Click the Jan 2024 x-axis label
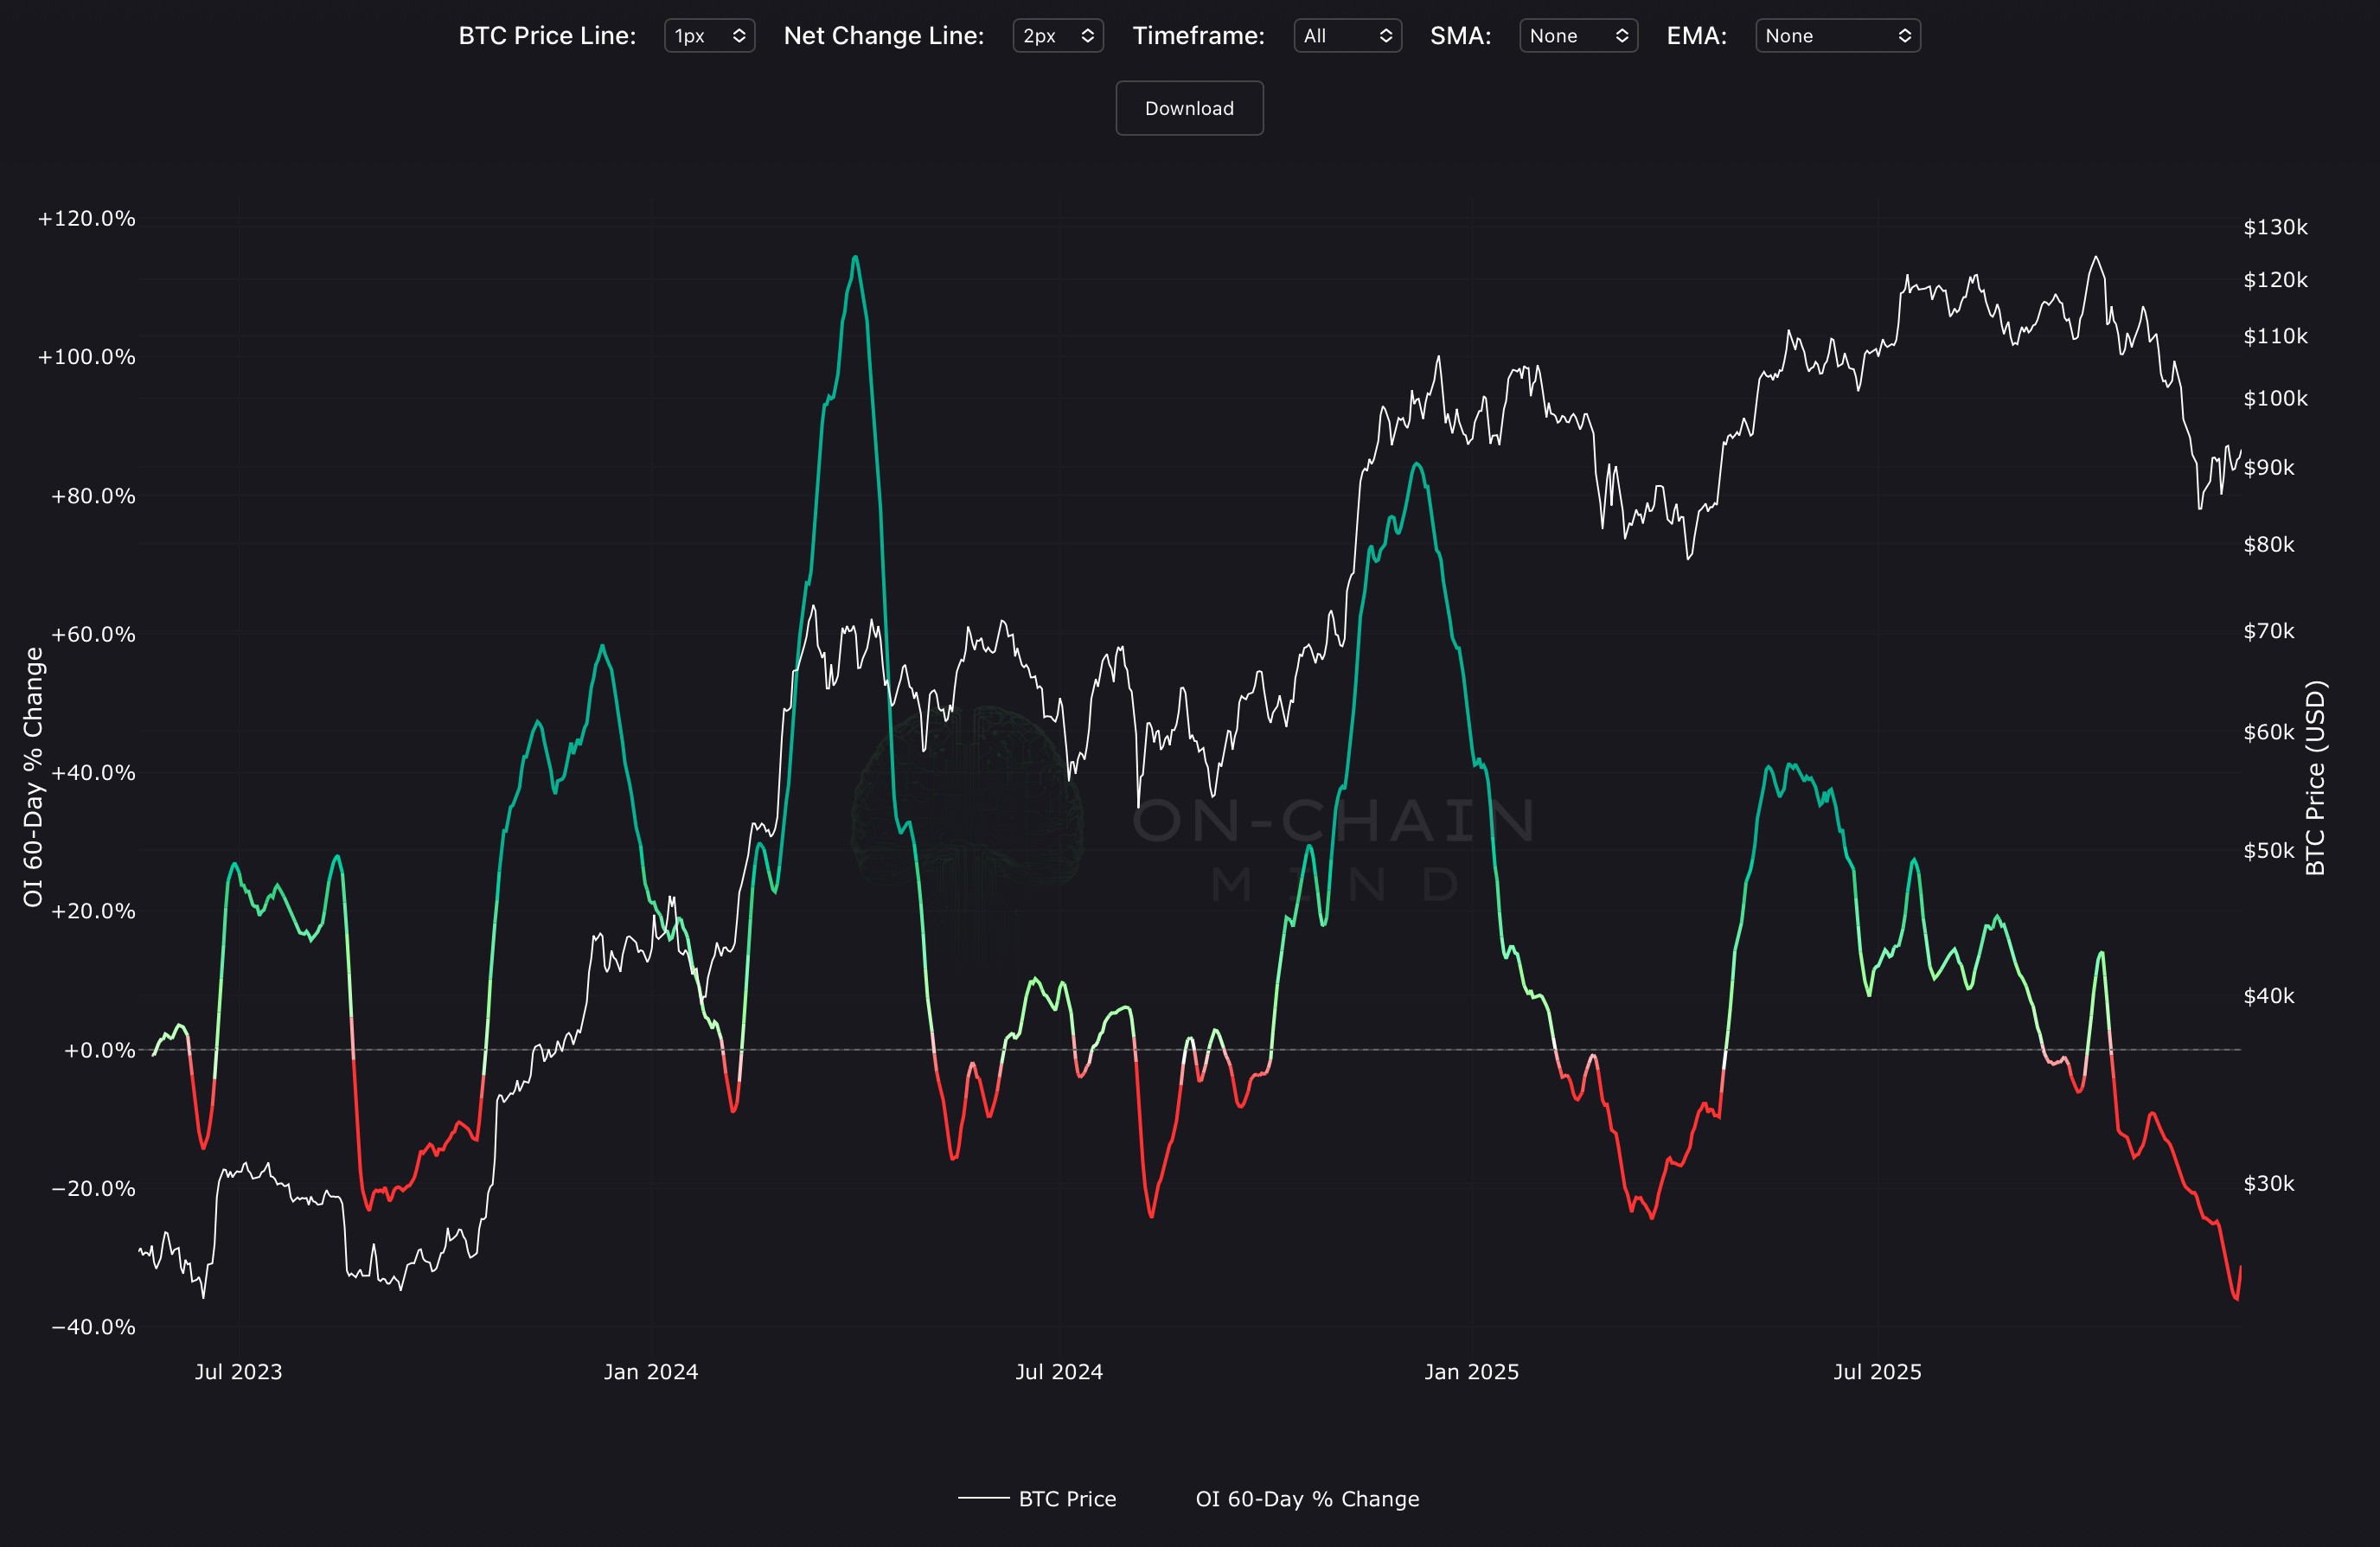 [651, 1372]
